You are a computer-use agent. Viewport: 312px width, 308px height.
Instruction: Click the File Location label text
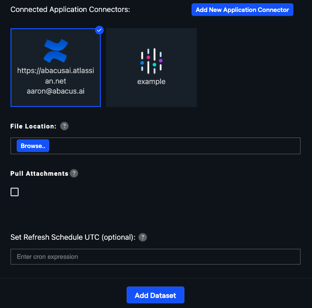click(33, 126)
